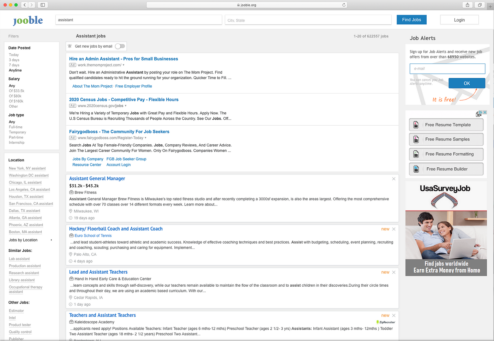The height and width of the screenshot is (341, 494).
Task: Open Lab assistant similar job link
Action: [19, 259]
